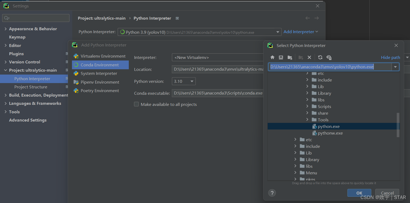Select Poetry Environment interpreter type

click(x=100, y=91)
